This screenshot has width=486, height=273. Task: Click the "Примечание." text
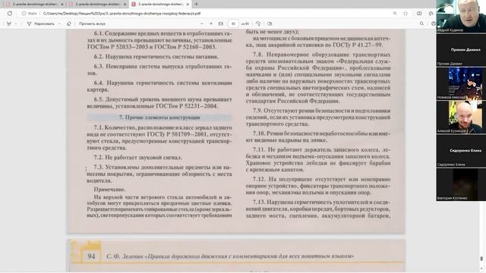coord(109,189)
